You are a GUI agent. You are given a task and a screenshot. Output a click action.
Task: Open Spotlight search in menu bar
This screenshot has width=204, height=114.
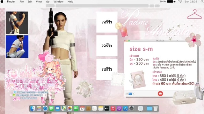202,2
